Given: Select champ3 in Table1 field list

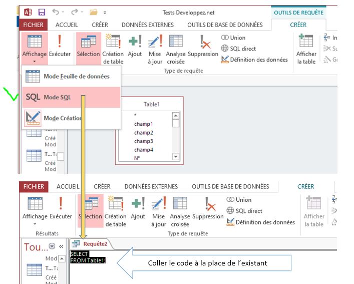Looking at the screenshot, I should (x=144, y=141).
